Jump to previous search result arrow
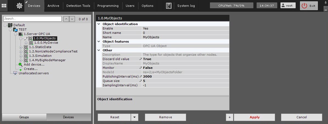The width and height of the screenshot is (328, 124). 66,19
